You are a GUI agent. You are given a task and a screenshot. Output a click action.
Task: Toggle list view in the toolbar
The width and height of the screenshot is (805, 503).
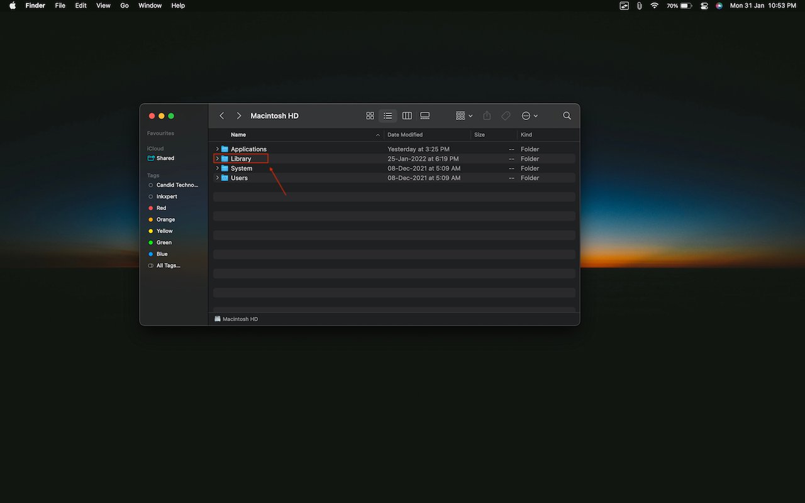tap(388, 116)
